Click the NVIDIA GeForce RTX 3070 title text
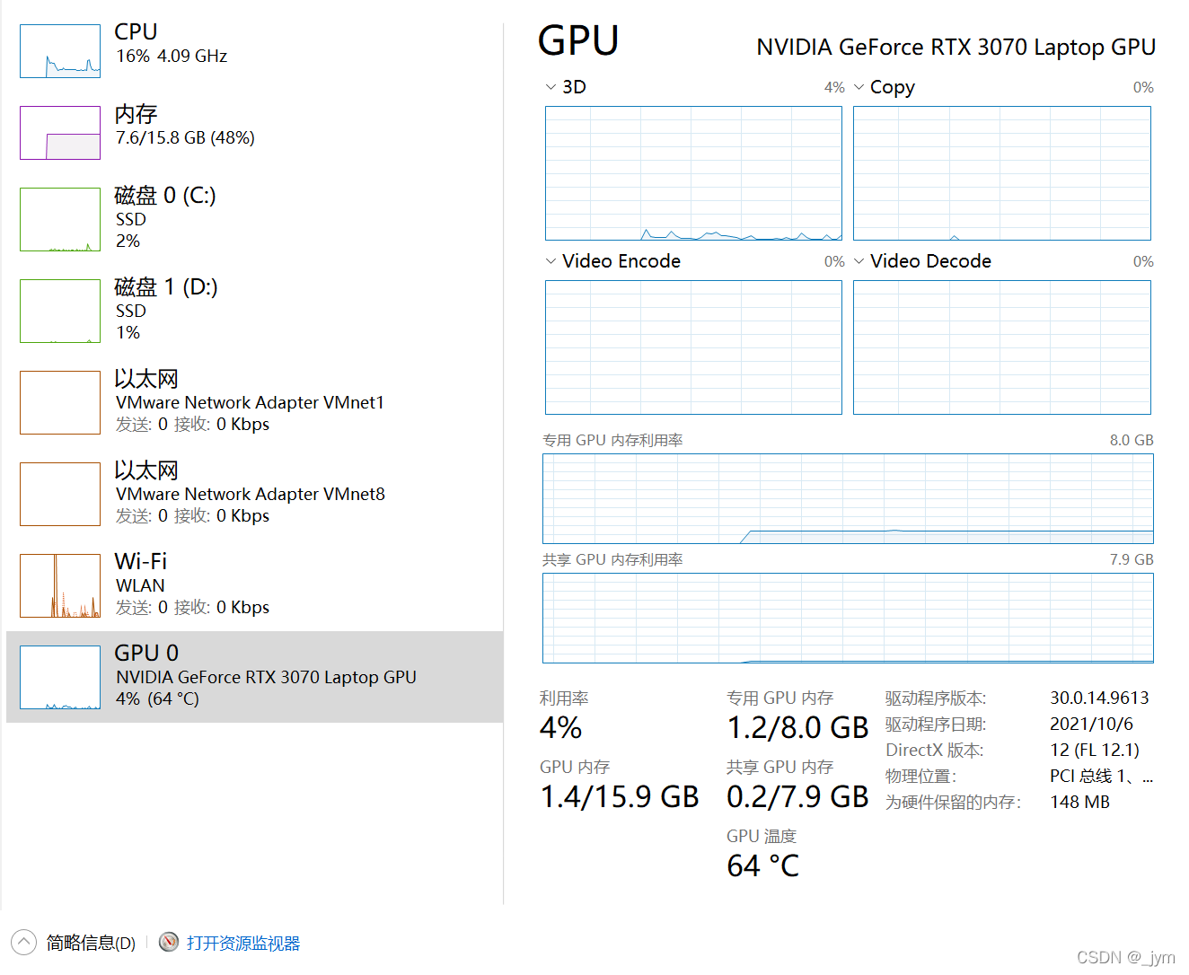 [956, 47]
